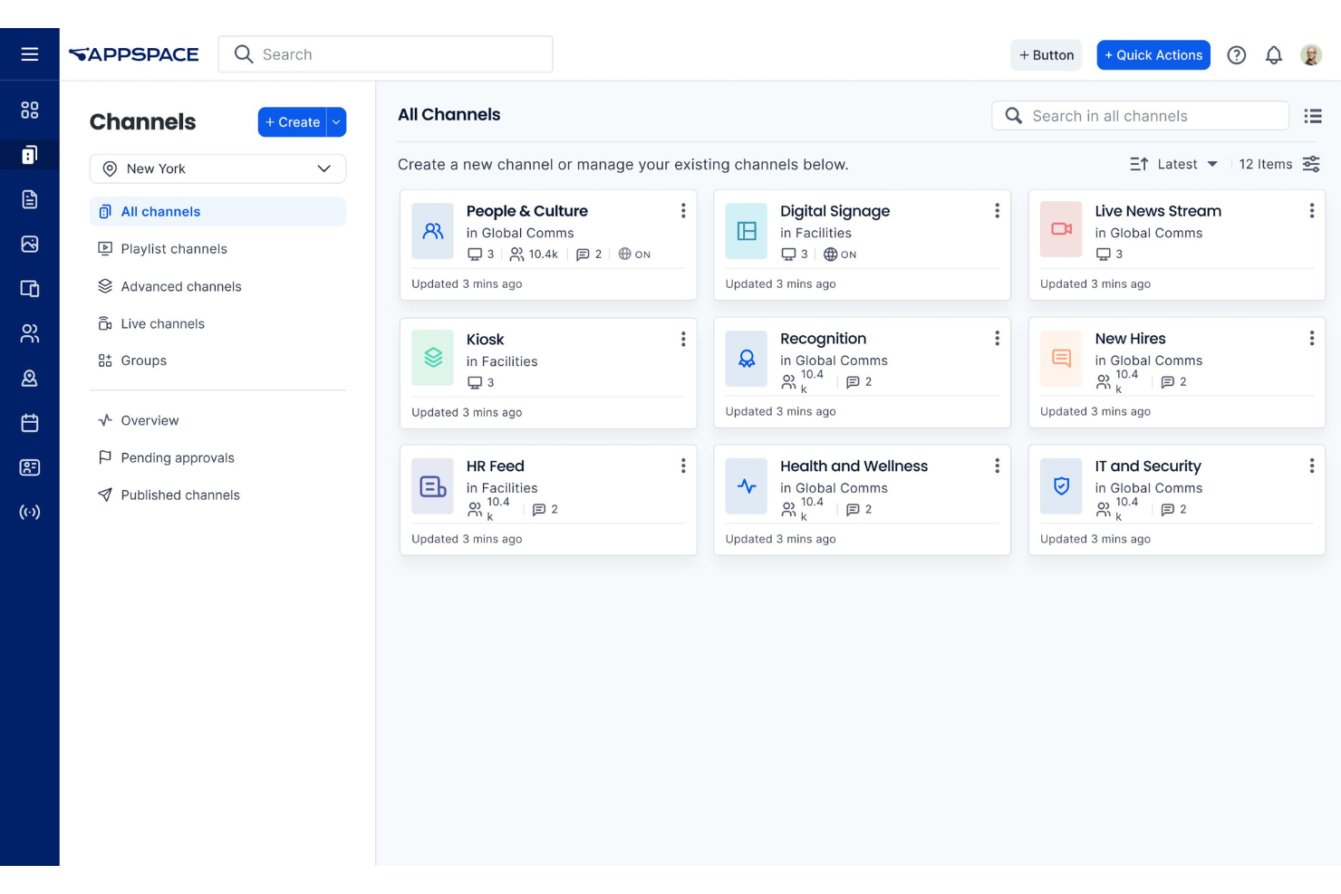Toggle the sort order icon beside Latest
This screenshot has width=1341, height=894.
1139,164
